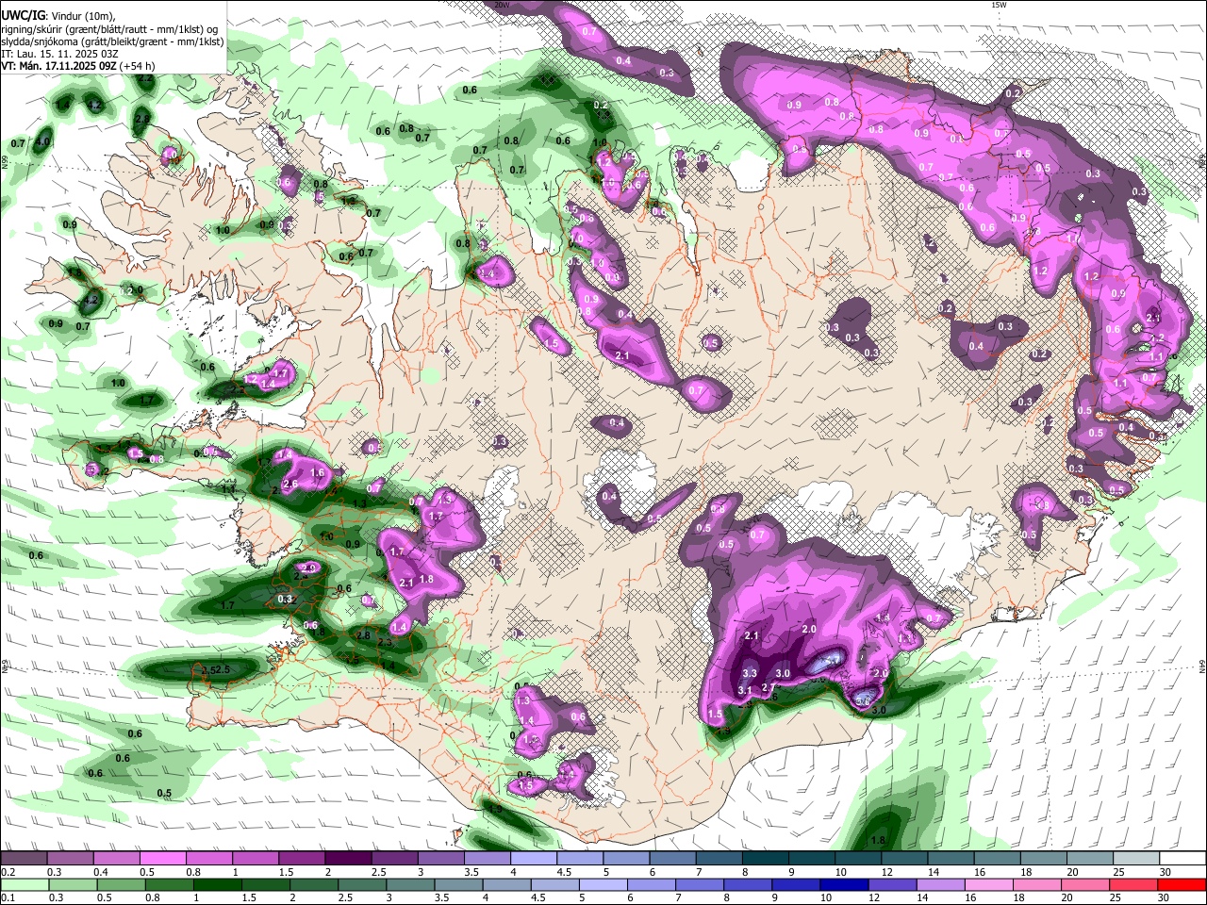Click the "2.8" rain value on the map
The width and height of the screenshot is (1207, 905).
pyautogui.click(x=364, y=635)
